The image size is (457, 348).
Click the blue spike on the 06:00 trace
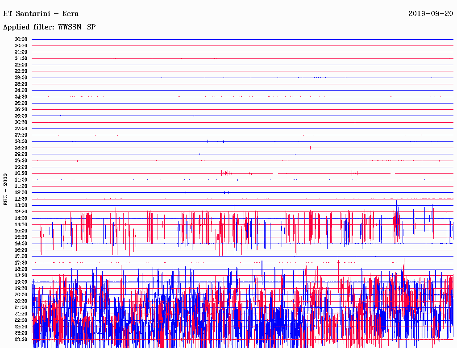[x=61, y=116]
